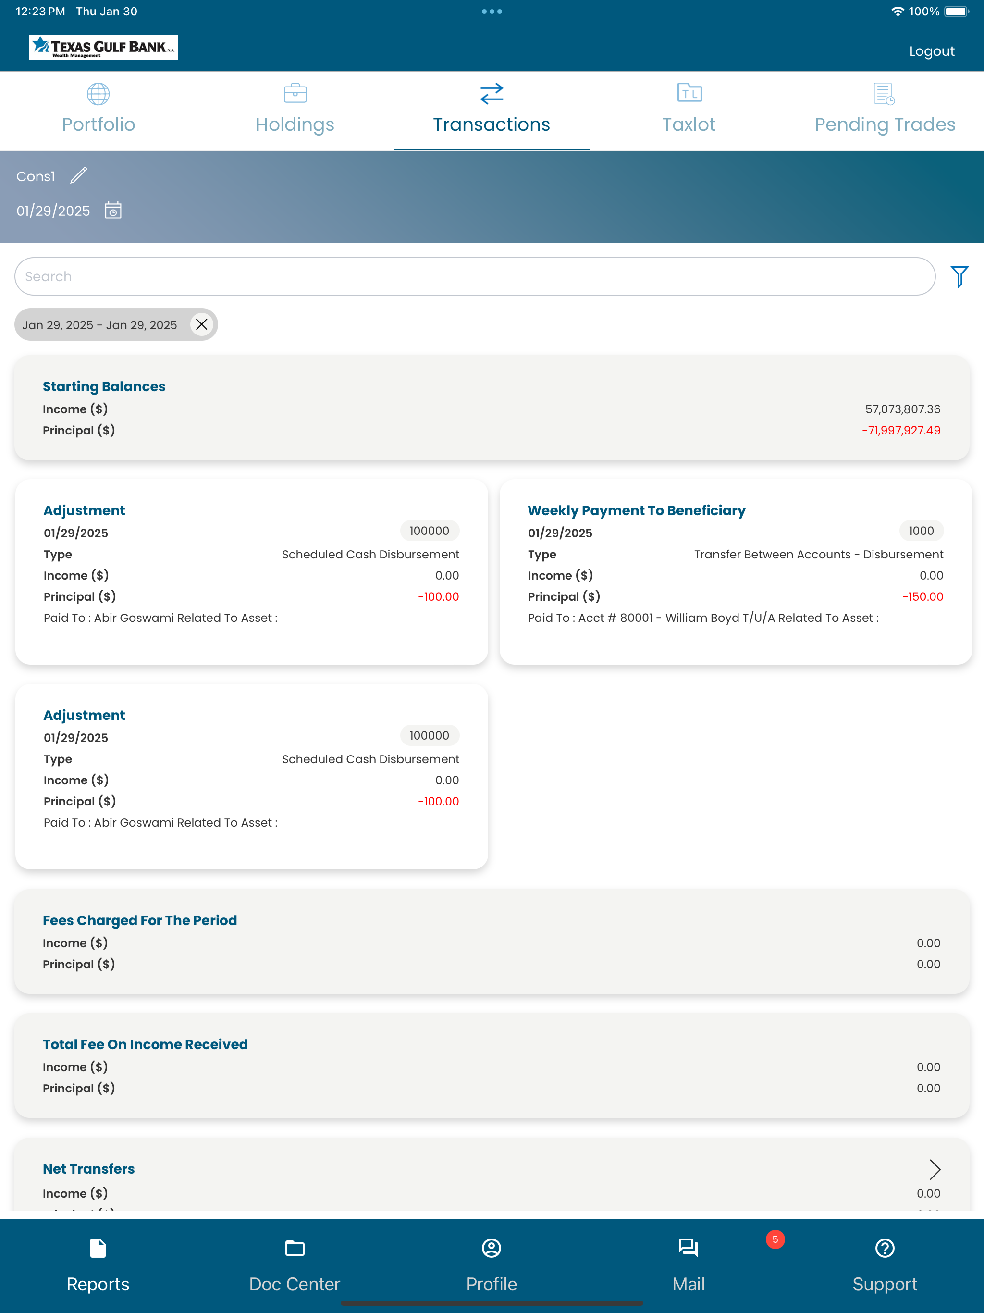Open the Reports document icon
The width and height of the screenshot is (984, 1313).
98,1248
